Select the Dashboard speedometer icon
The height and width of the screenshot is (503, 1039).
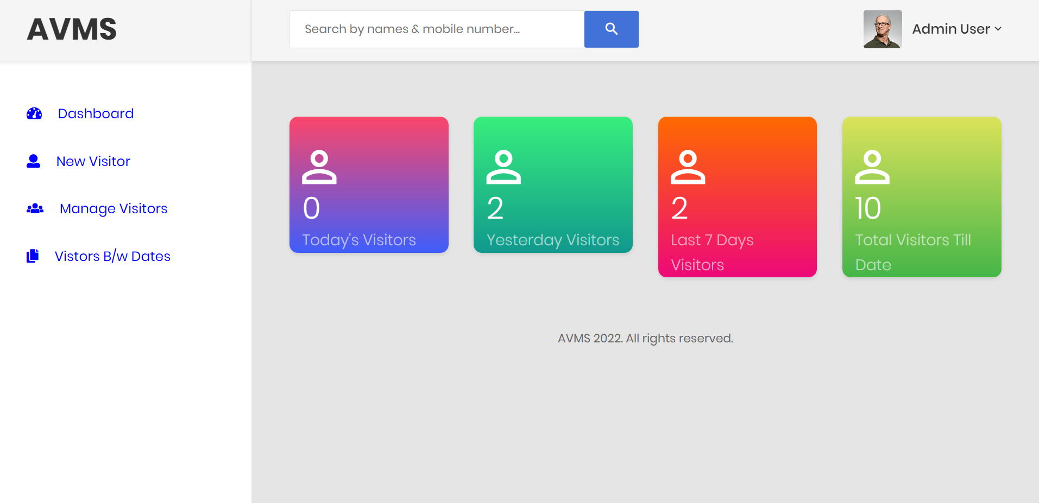[34, 113]
